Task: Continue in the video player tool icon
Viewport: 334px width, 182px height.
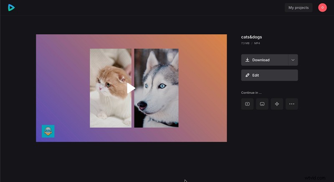Action: [x=248, y=104]
